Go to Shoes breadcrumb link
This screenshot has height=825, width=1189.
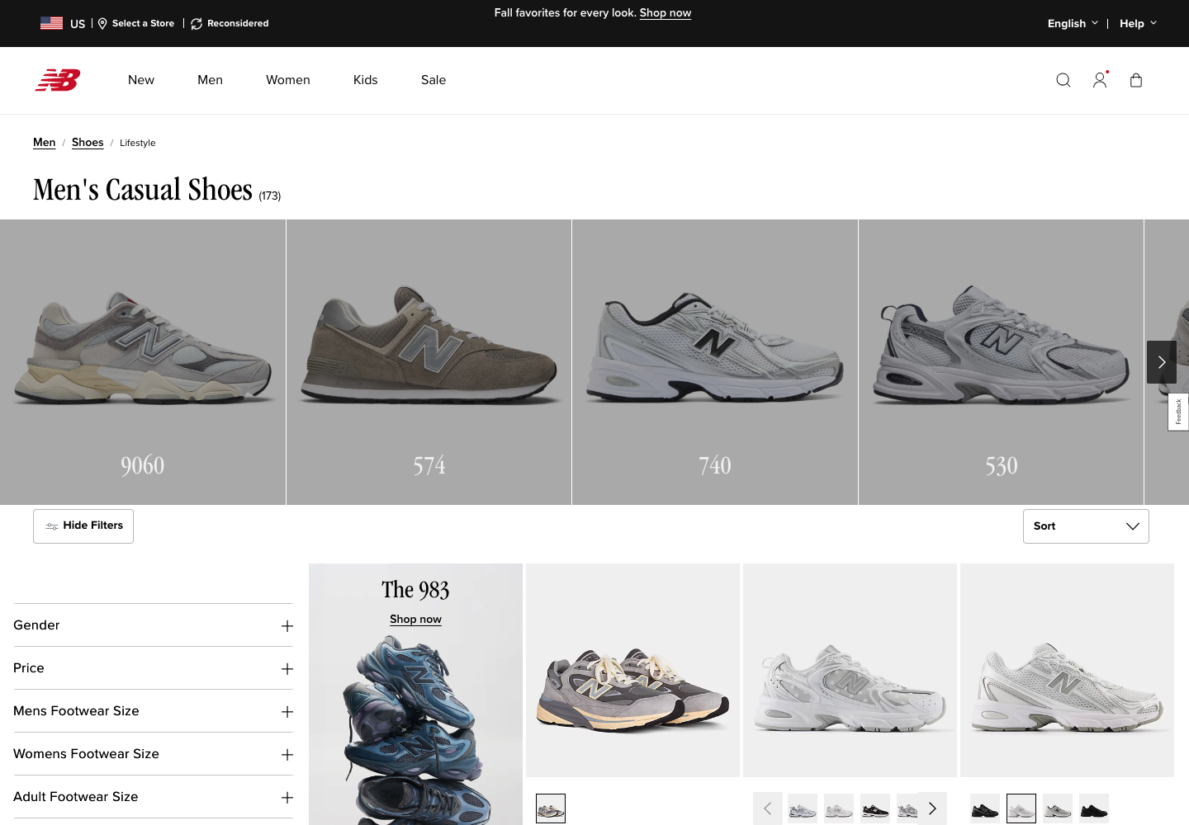click(88, 143)
